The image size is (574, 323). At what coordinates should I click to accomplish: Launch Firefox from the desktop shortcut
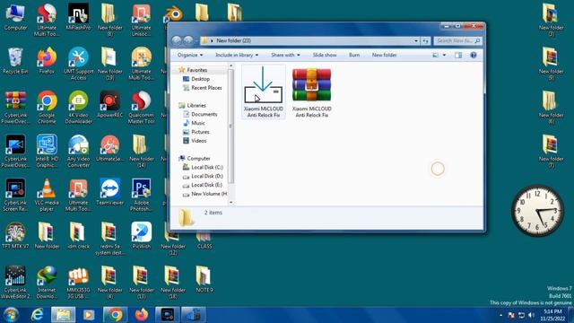click(x=47, y=61)
